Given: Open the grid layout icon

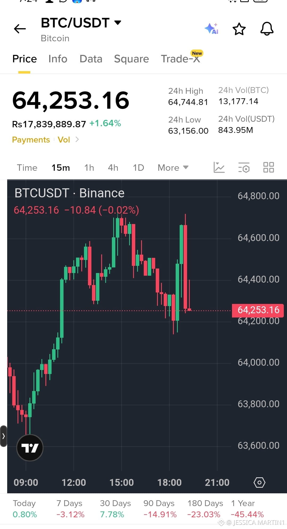Looking at the screenshot, I should coord(268,168).
